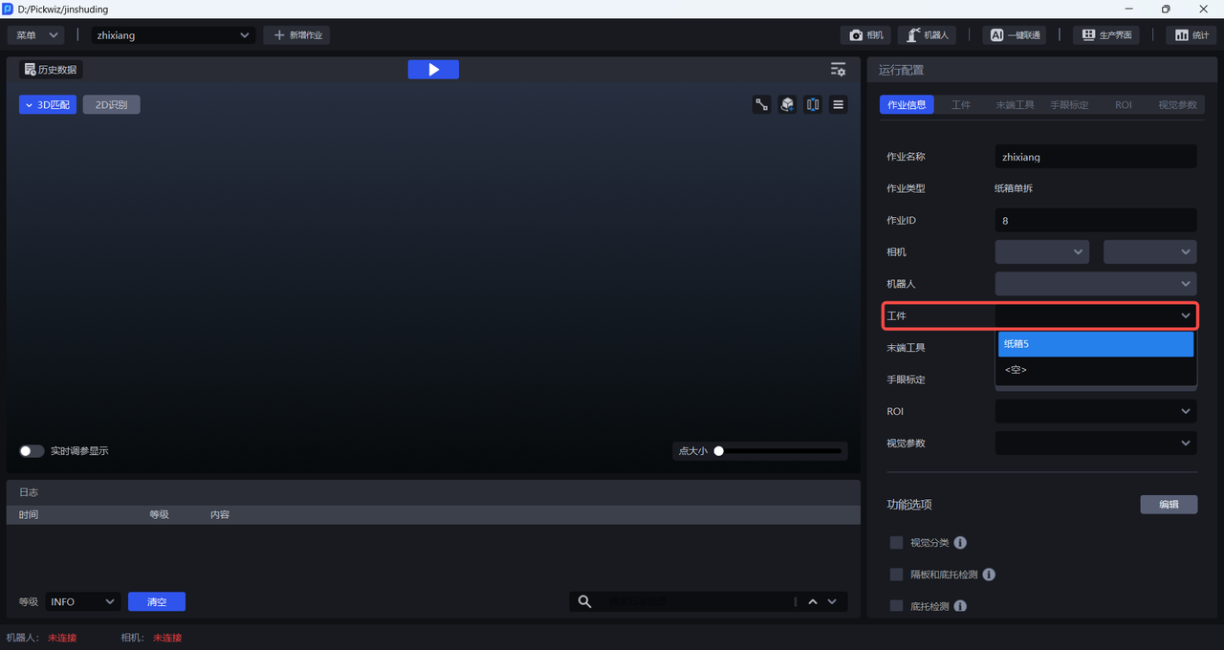Image resolution: width=1224 pixels, height=650 pixels.
Task: Open the 机器人 robot arm button
Action: pyautogui.click(x=927, y=35)
